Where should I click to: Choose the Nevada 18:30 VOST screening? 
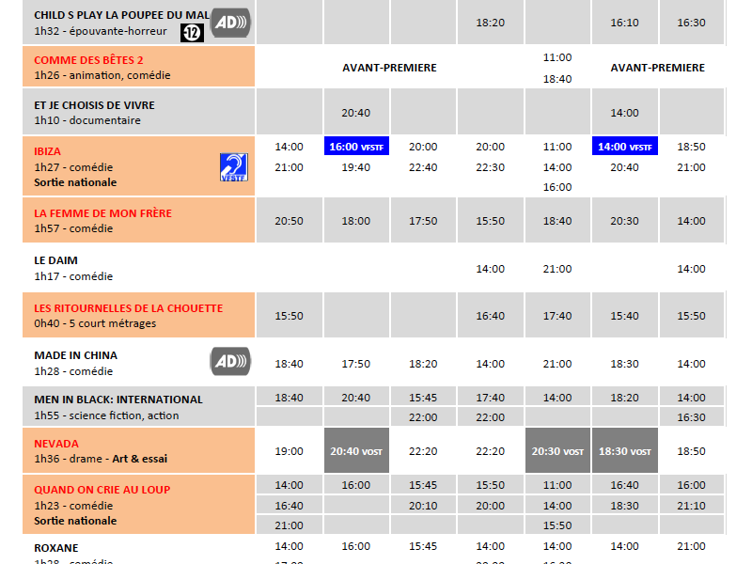624,451
